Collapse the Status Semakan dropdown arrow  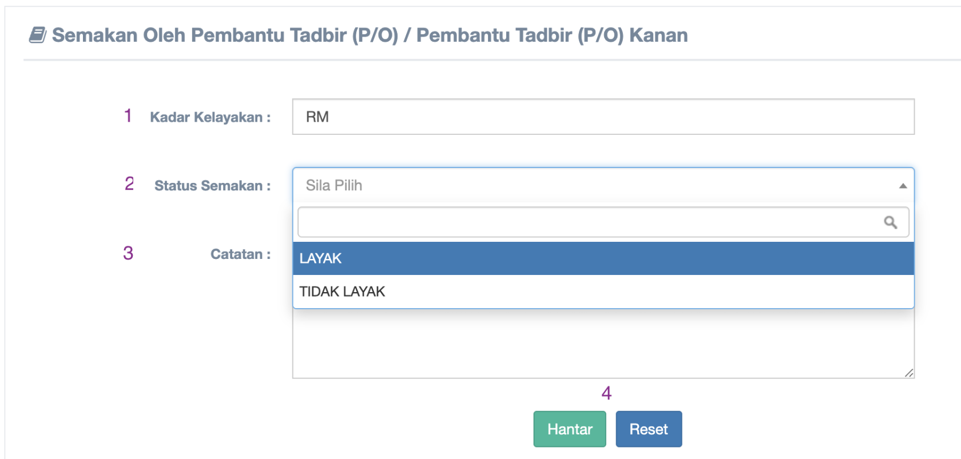pos(903,186)
